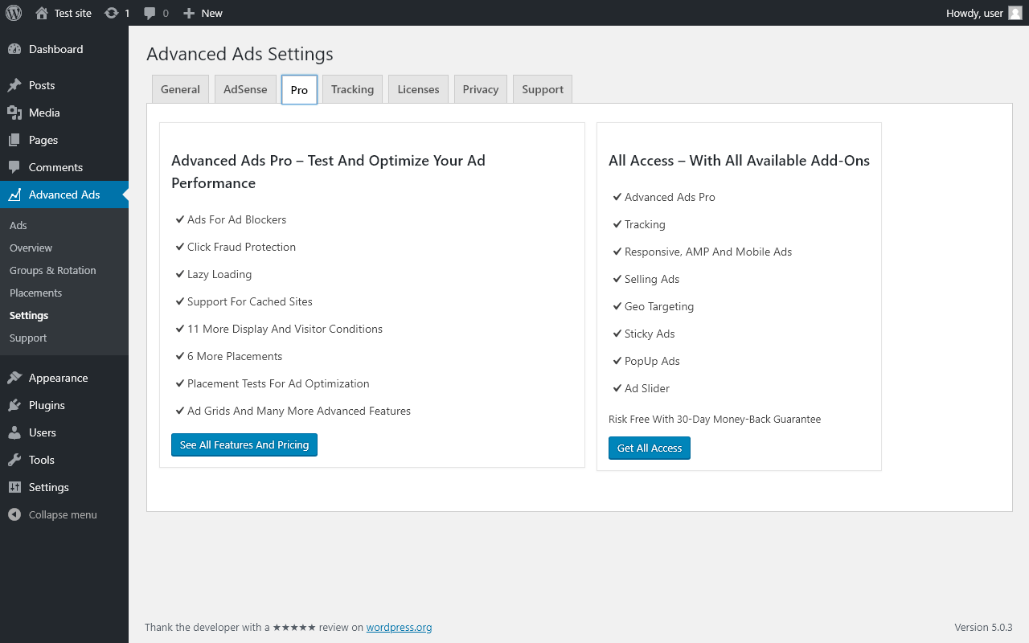Image resolution: width=1029 pixels, height=643 pixels.
Task: Switch to the AdSense tab
Action: (x=245, y=89)
